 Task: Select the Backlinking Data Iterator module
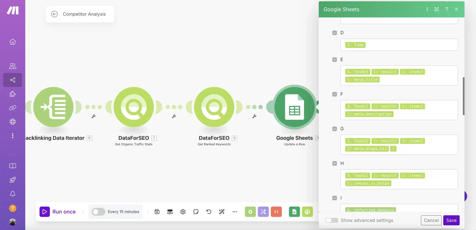click(53, 107)
